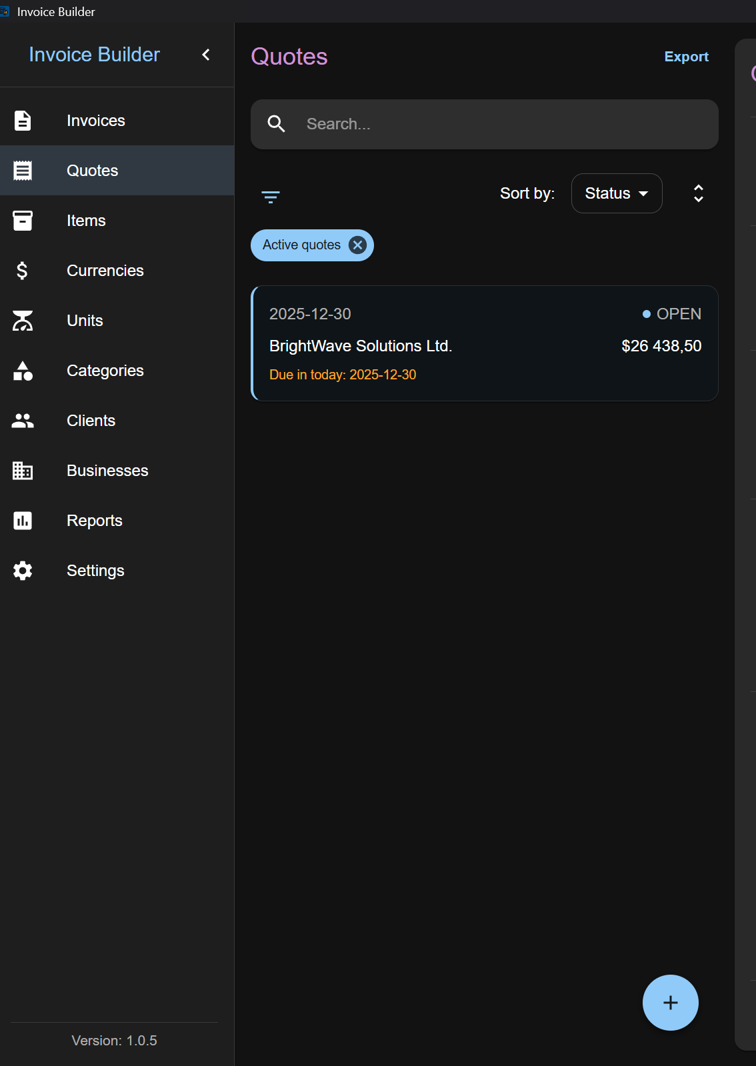
Task: Open the filter options icon
Action: (271, 197)
